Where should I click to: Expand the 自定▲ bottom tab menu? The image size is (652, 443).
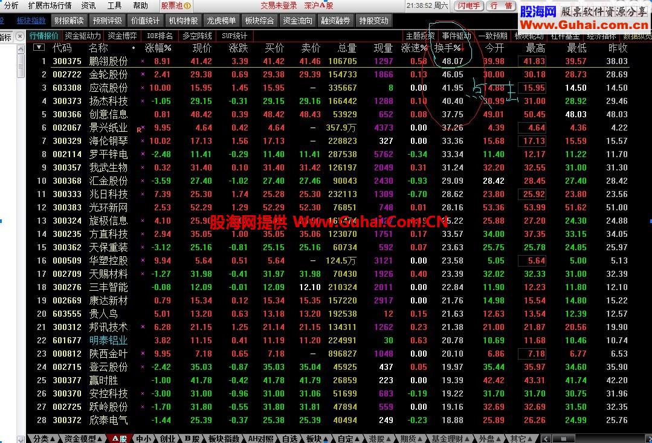tap(349, 439)
